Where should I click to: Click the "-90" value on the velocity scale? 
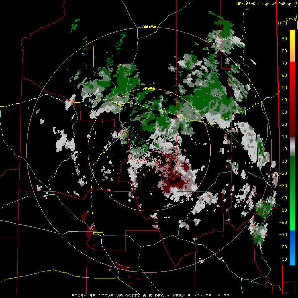[283, 259]
